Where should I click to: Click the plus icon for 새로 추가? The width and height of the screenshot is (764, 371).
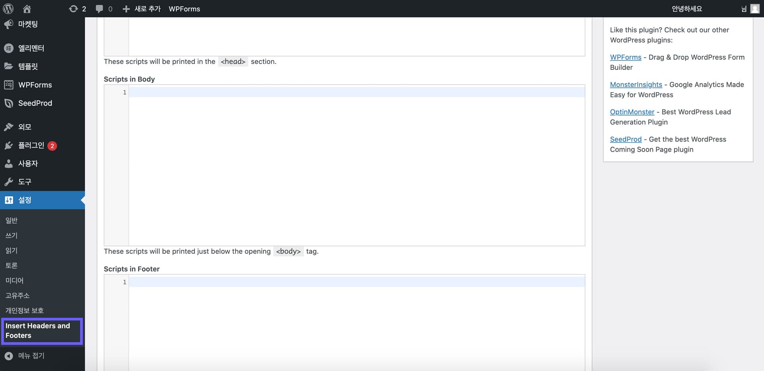pos(126,9)
